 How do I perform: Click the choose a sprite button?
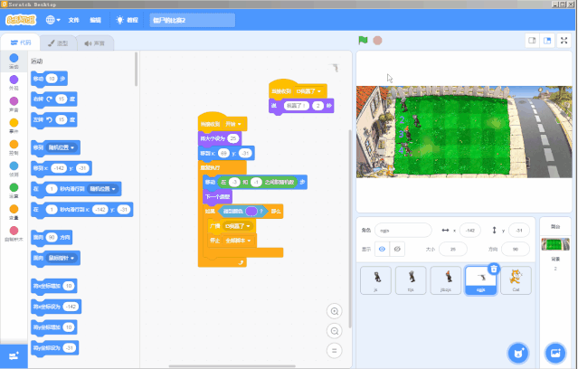[x=518, y=353]
